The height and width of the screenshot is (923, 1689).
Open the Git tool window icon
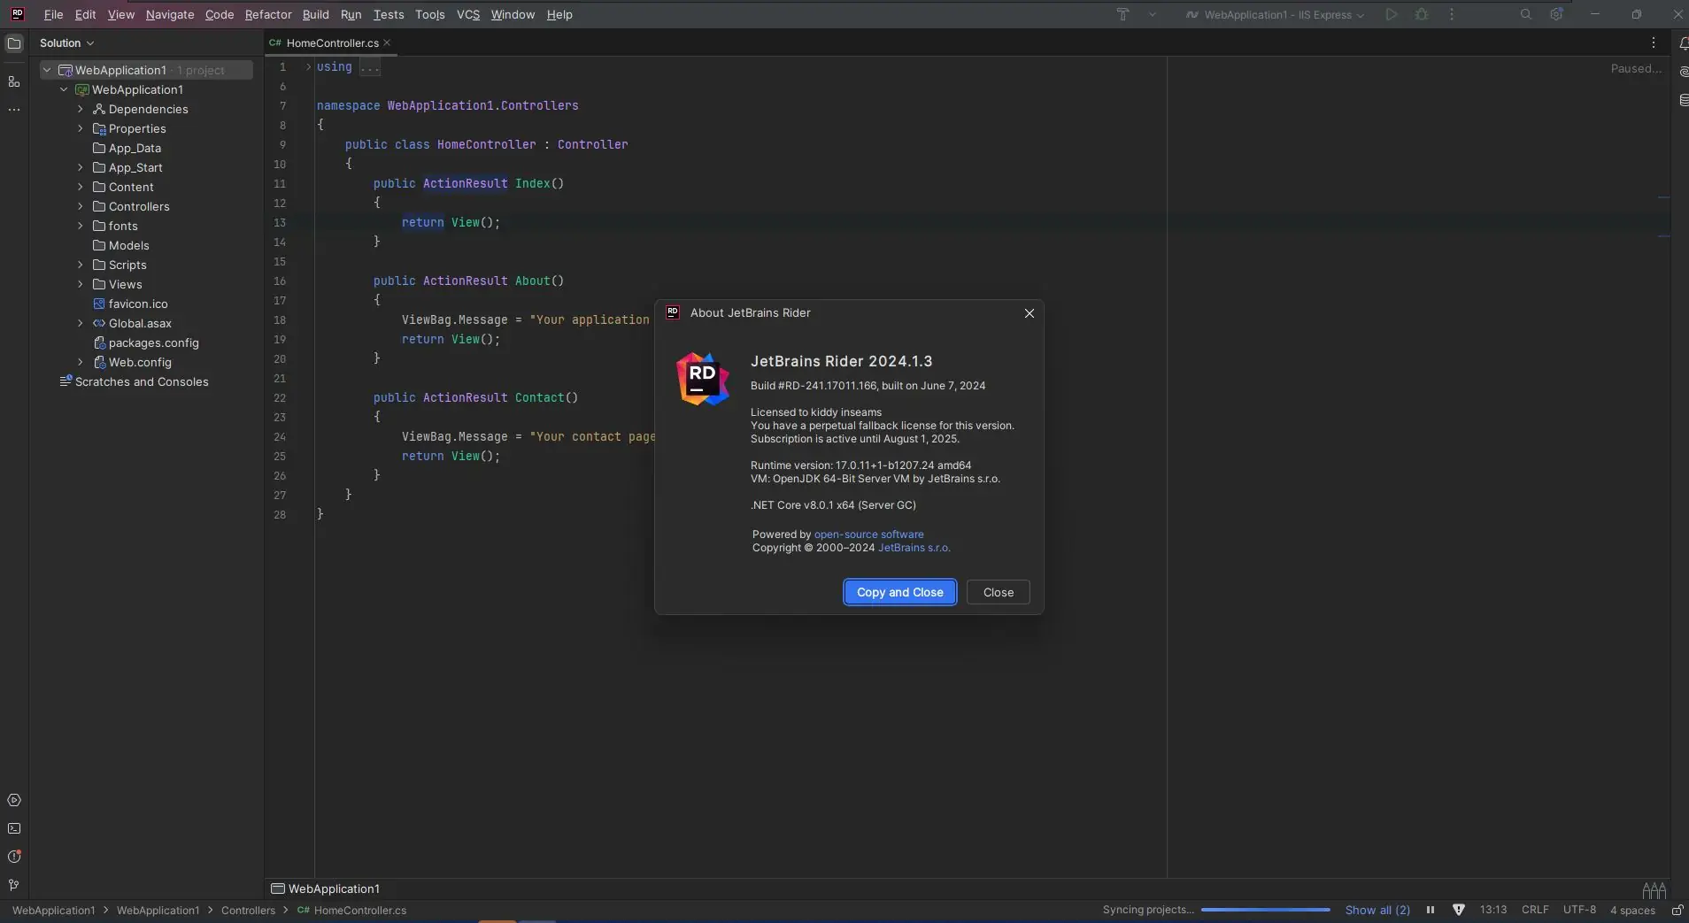click(x=14, y=885)
